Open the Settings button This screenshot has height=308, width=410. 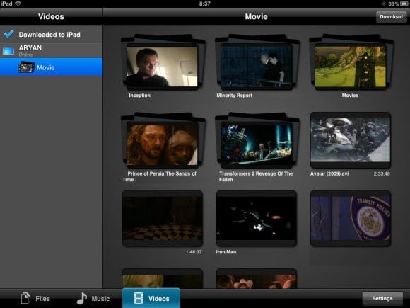point(382,298)
